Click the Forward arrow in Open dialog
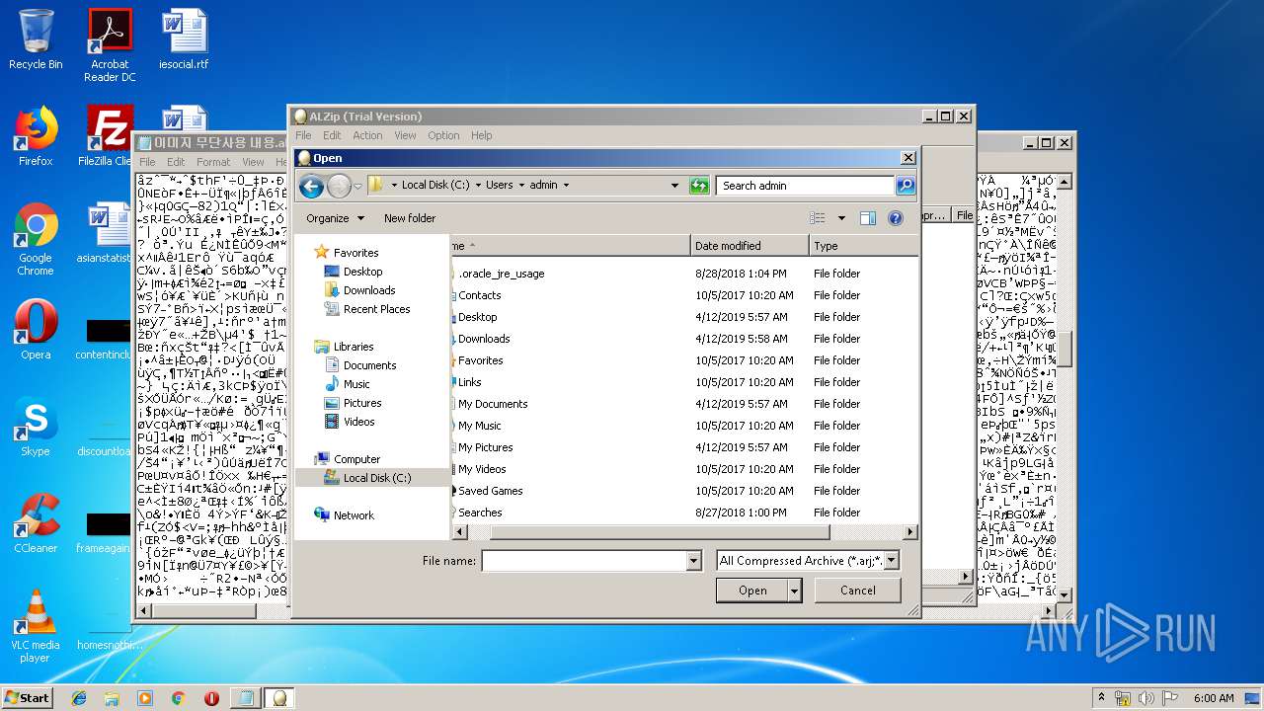This screenshot has width=1264, height=711. (x=339, y=186)
